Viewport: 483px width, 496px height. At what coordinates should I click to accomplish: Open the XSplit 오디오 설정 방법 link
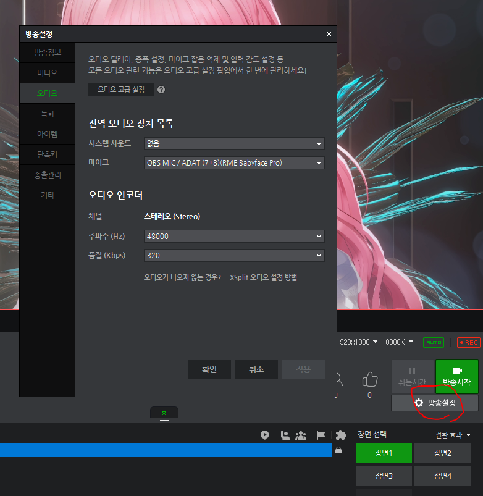point(263,277)
